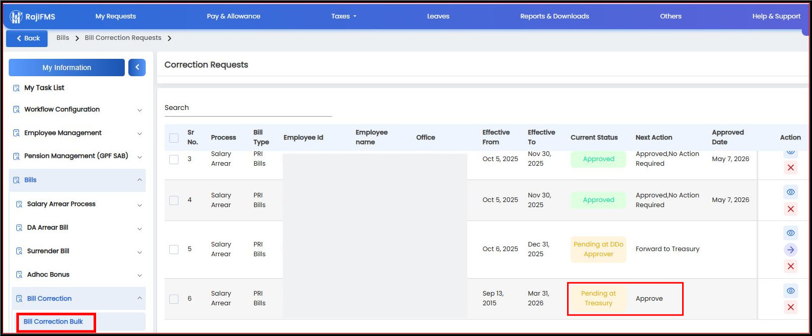Image resolution: width=812 pixels, height=336 pixels.
Task: View details of request number 5
Action: [x=791, y=233]
